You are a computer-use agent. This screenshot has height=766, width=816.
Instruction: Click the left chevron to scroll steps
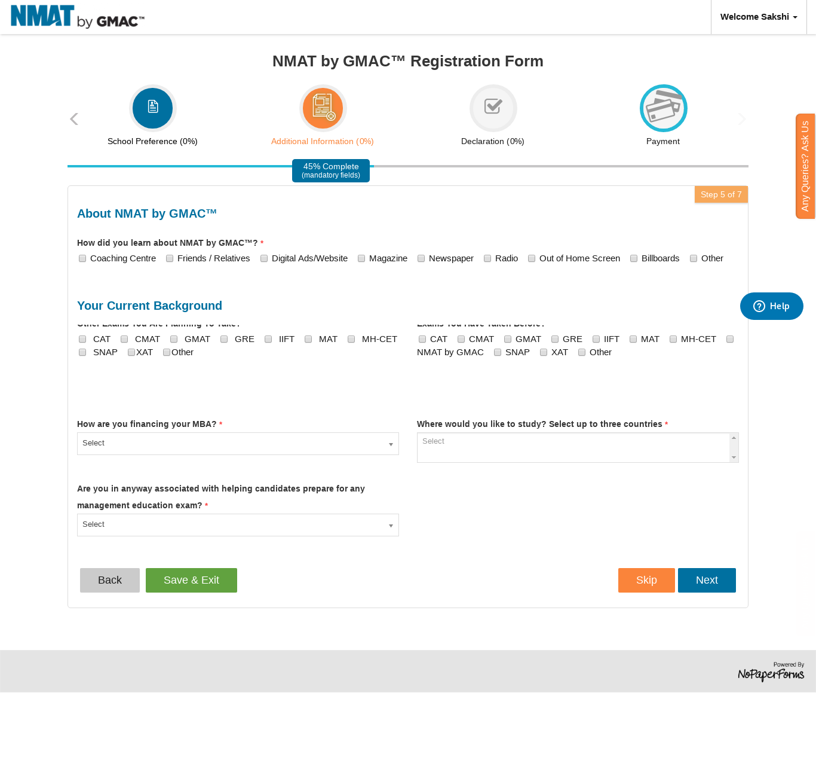click(73, 118)
